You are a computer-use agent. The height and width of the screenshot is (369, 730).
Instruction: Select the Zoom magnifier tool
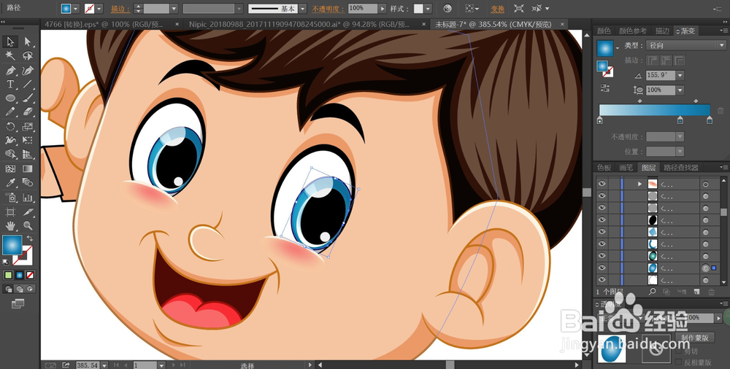click(x=28, y=225)
